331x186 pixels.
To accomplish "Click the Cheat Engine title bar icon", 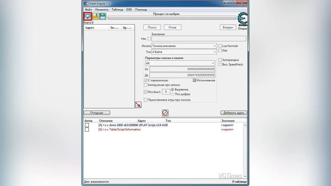I will click(85, 3).
